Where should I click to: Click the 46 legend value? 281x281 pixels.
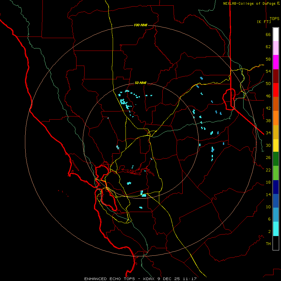click(268, 96)
